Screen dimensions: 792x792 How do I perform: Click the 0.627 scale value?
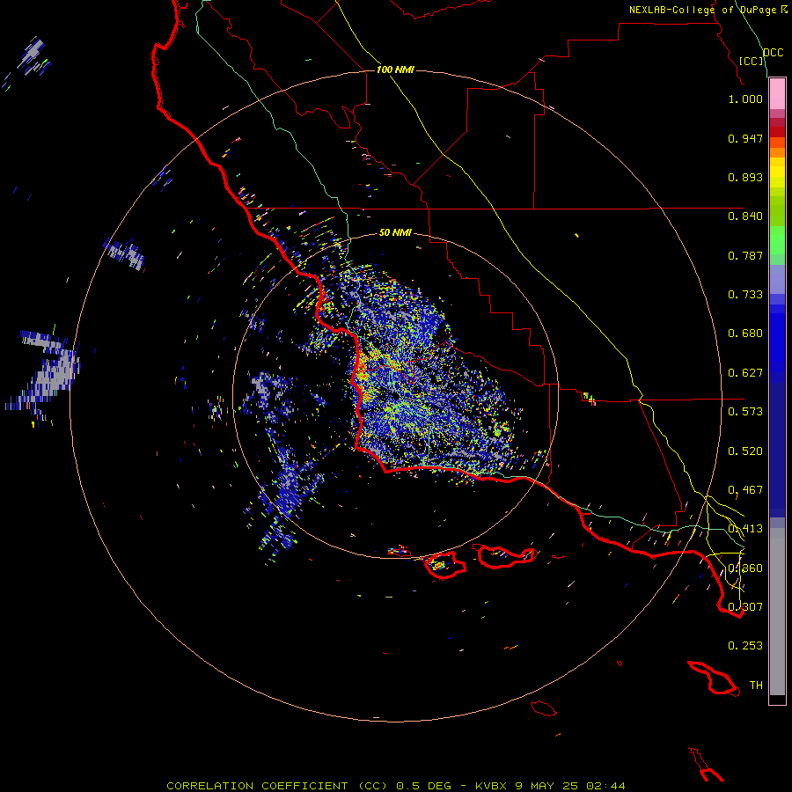745,373
